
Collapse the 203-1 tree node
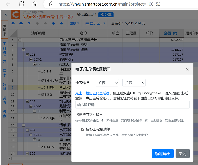[x=31, y=59]
